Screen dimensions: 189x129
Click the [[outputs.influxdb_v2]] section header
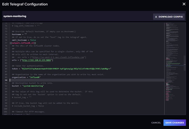[23, 43]
